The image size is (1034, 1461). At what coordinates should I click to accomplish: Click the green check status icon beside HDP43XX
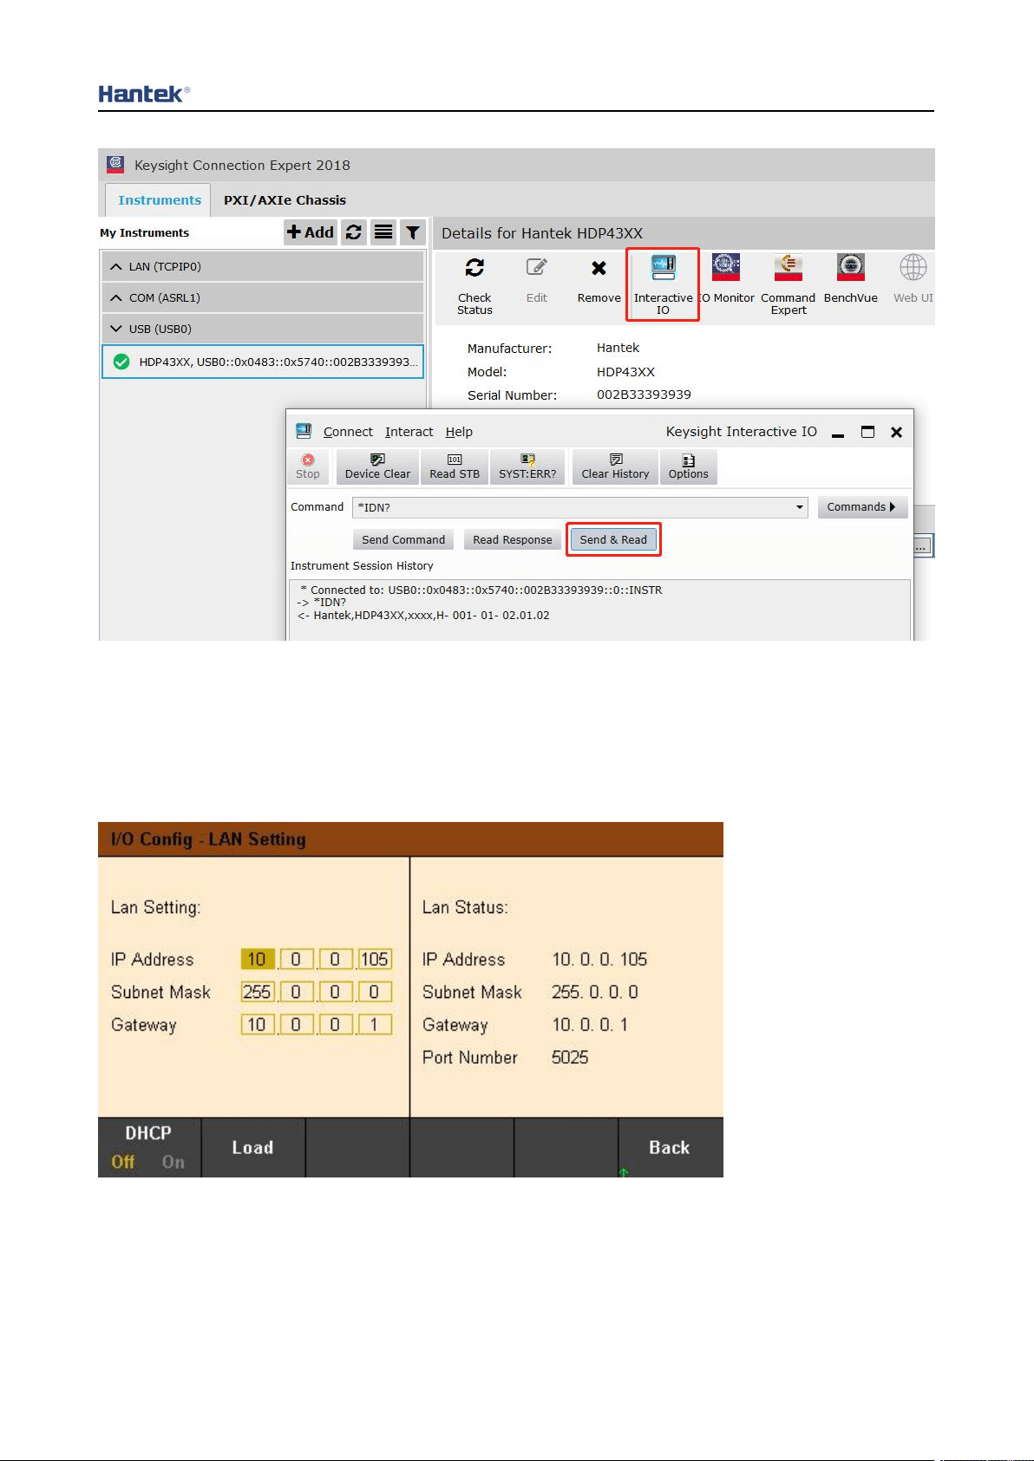[121, 362]
